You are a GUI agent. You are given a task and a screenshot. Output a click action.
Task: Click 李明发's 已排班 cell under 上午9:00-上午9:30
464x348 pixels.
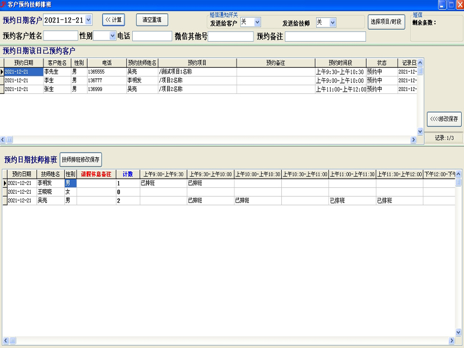tap(164, 183)
